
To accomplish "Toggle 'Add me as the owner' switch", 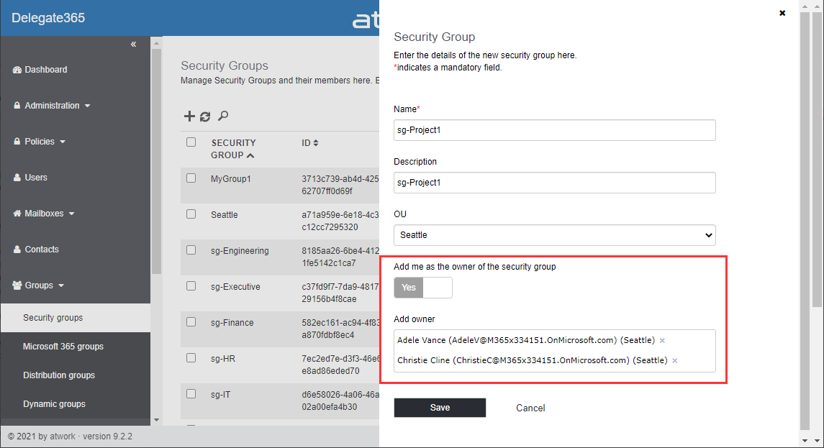I will [423, 288].
